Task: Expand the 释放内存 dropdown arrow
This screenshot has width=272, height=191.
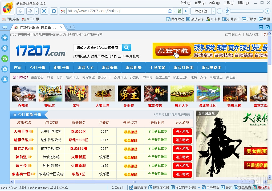Action: 199,188
